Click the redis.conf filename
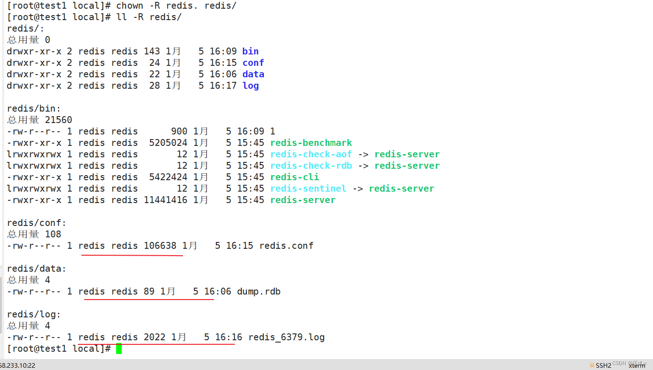Viewport: 653px width, 370px height. 286,246
